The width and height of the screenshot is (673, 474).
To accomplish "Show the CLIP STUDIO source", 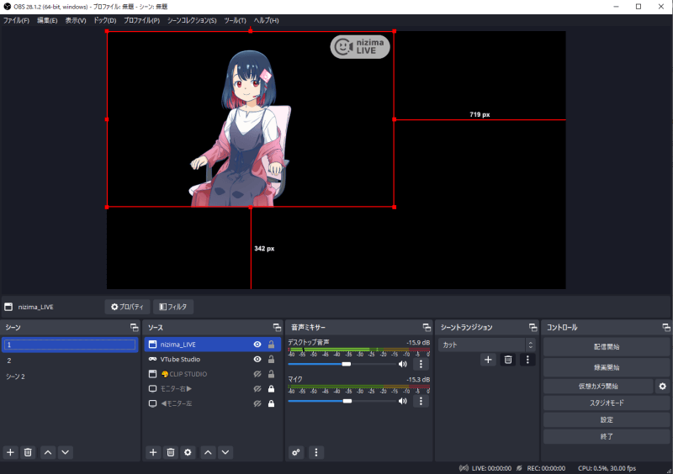I will click(257, 374).
